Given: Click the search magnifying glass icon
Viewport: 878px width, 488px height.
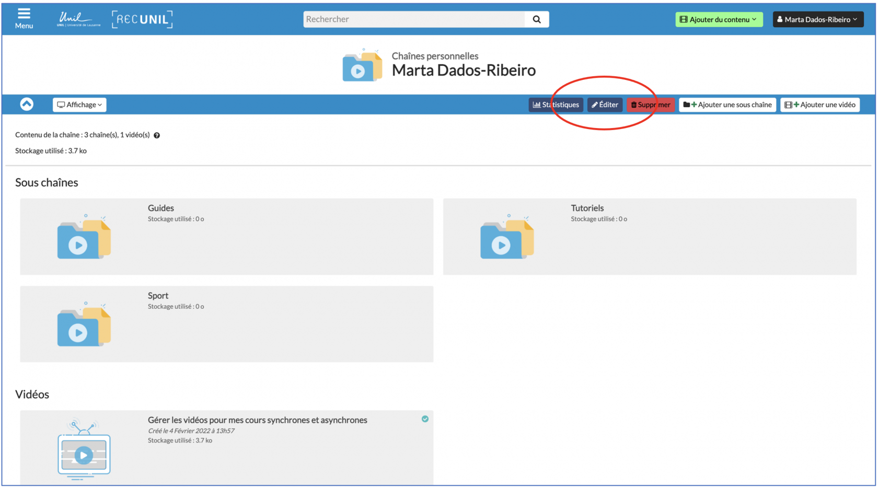Looking at the screenshot, I should pyautogui.click(x=537, y=19).
